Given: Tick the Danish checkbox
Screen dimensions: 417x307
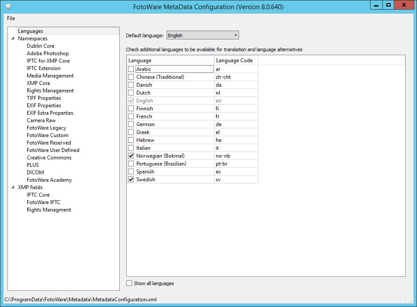Looking at the screenshot, I should coord(131,85).
